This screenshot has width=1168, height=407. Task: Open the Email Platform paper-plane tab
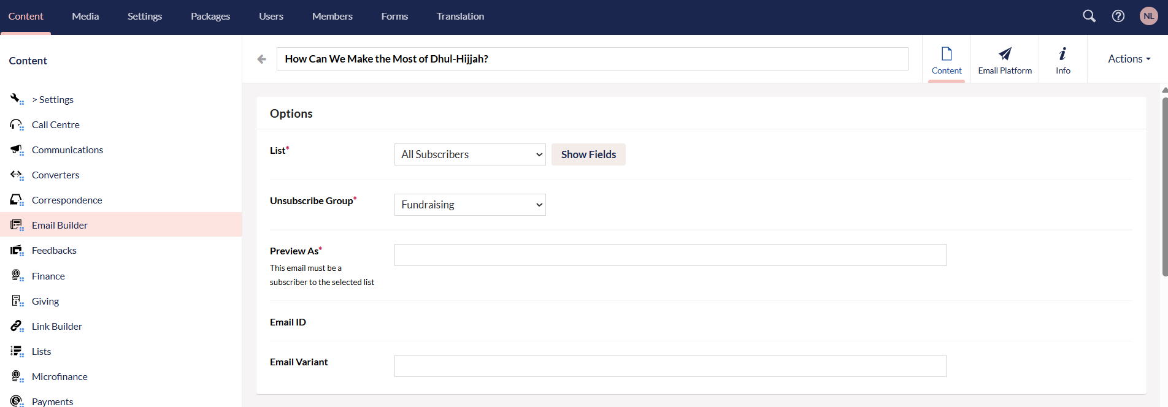pyautogui.click(x=1005, y=59)
